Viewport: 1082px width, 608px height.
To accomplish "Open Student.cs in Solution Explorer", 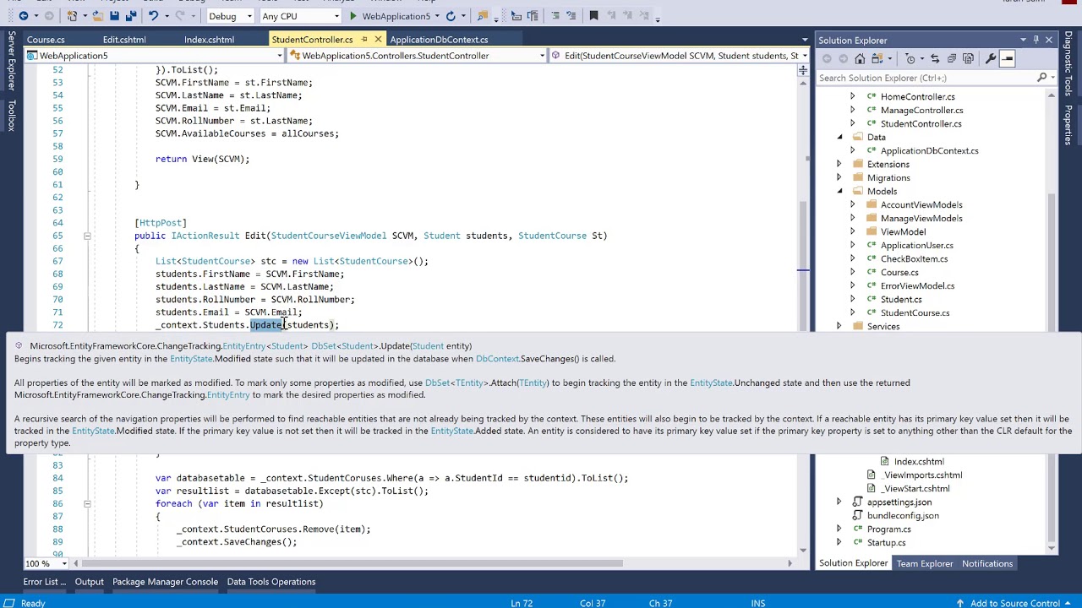I will point(900,299).
